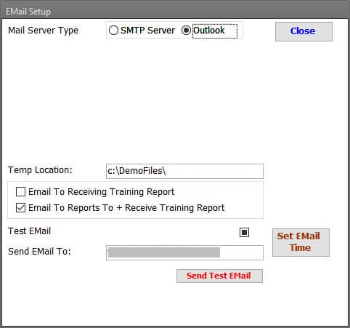Viewport: 350px width, 328px height.
Task: Click the Send EMail To input field
Action: [x=184, y=252]
